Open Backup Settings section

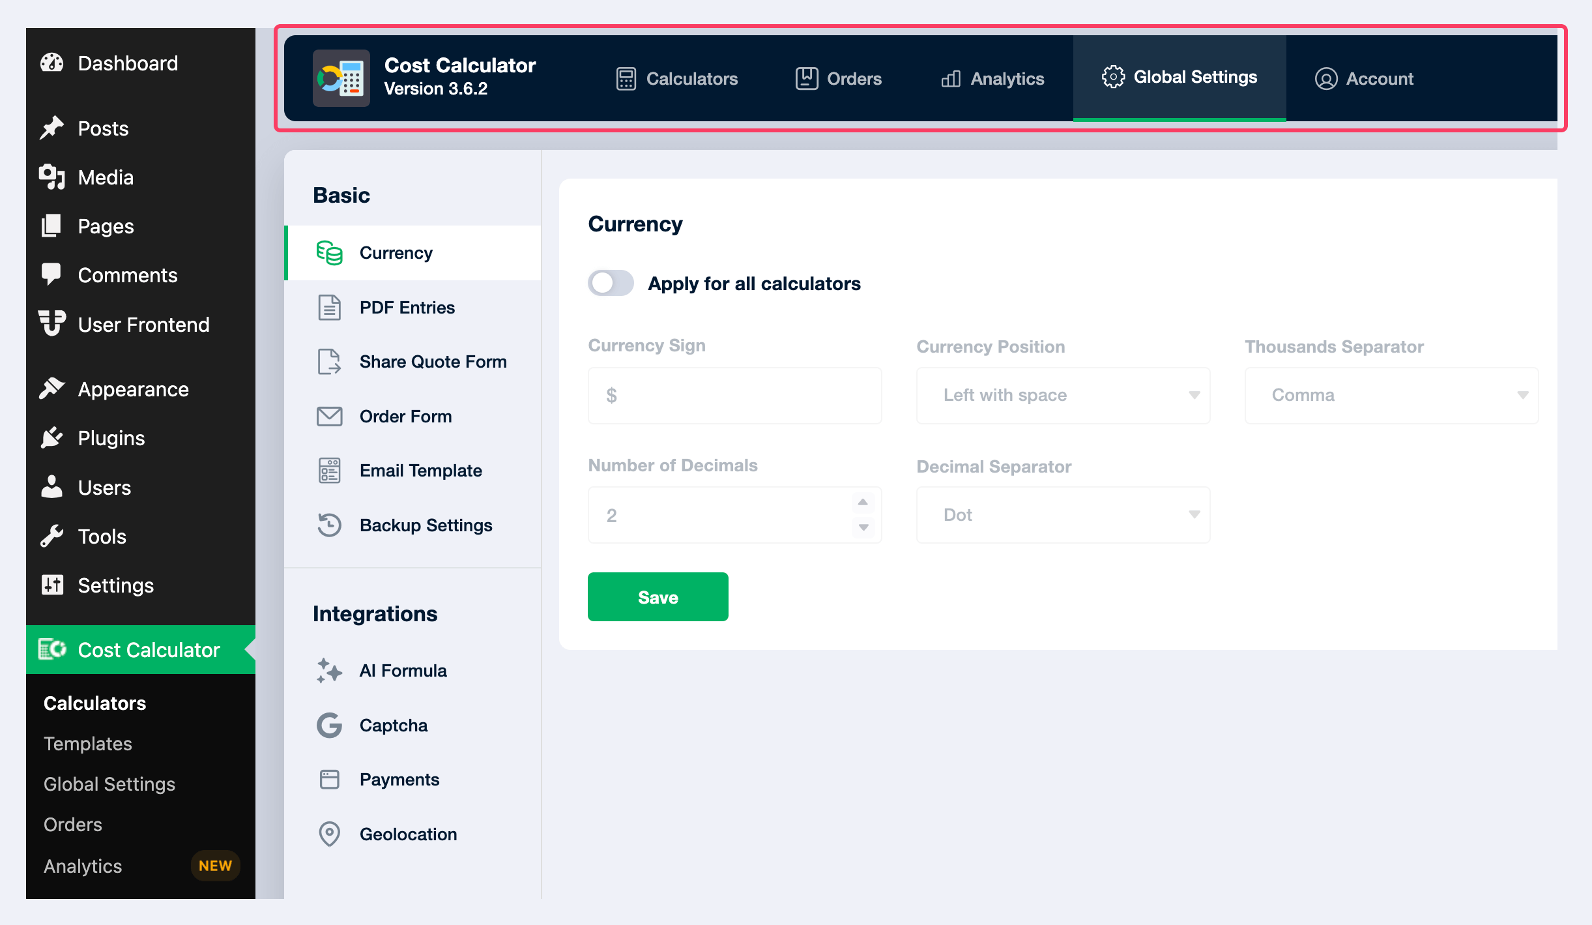pyautogui.click(x=413, y=525)
